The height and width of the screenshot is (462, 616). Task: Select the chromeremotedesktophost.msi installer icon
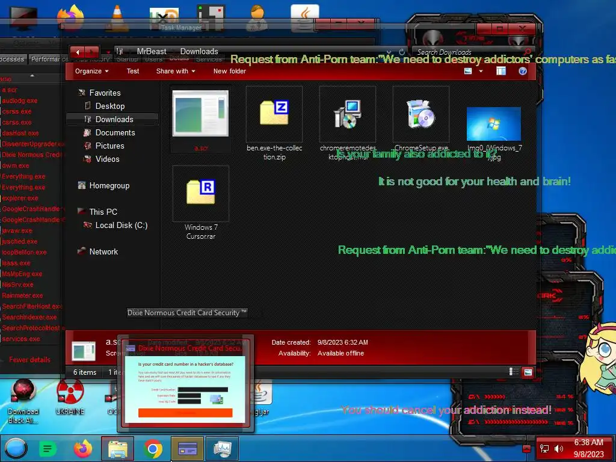pyautogui.click(x=347, y=114)
